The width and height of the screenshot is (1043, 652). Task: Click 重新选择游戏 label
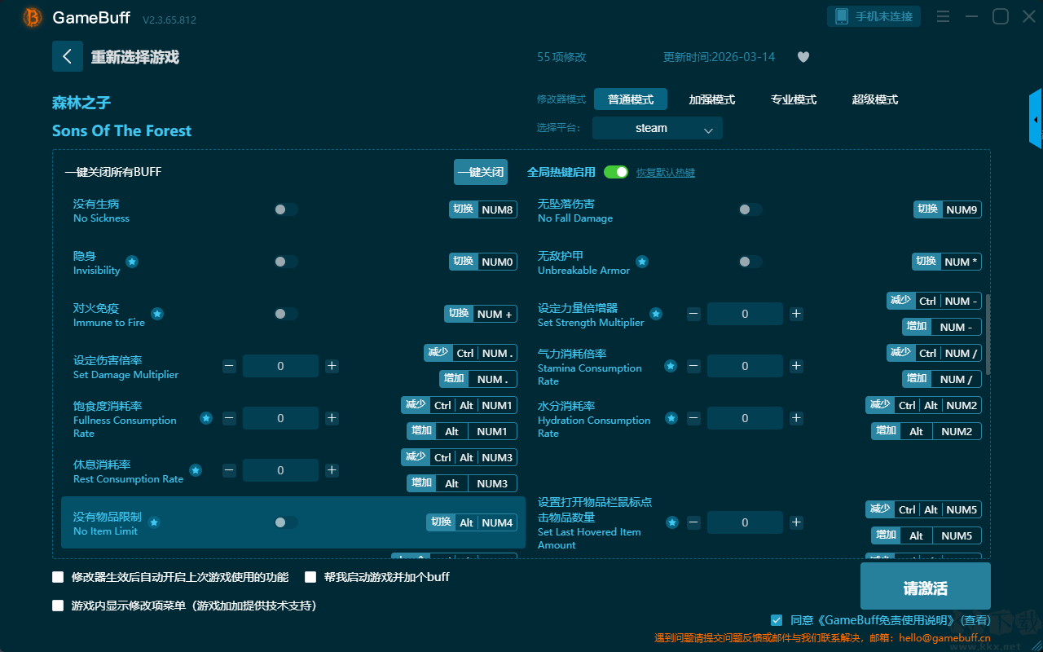pyautogui.click(x=135, y=57)
